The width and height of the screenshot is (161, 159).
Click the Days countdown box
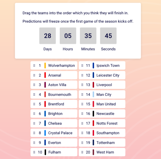coord(47,36)
